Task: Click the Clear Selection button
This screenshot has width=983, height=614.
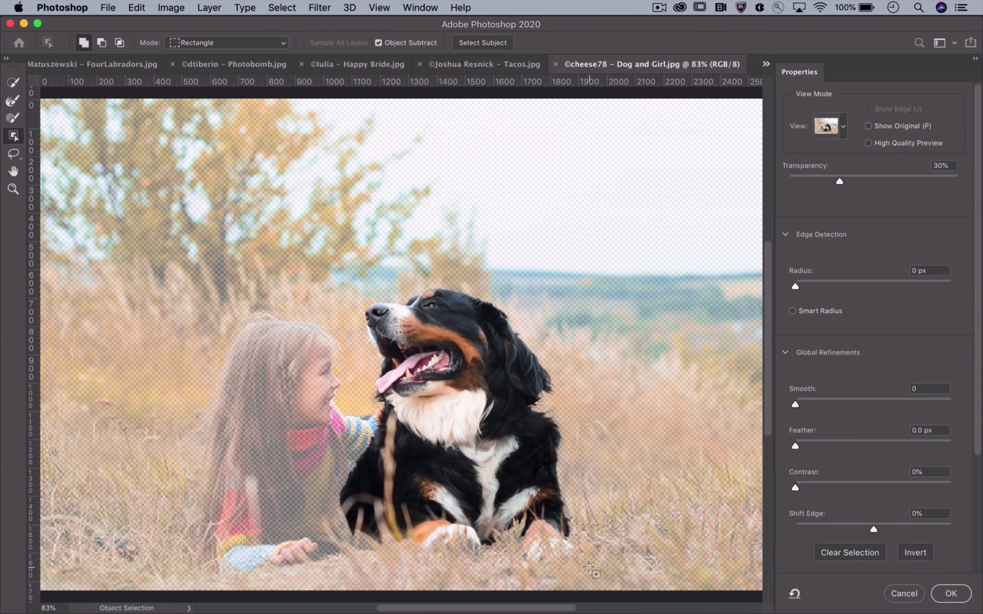Action: click(850, 552)
